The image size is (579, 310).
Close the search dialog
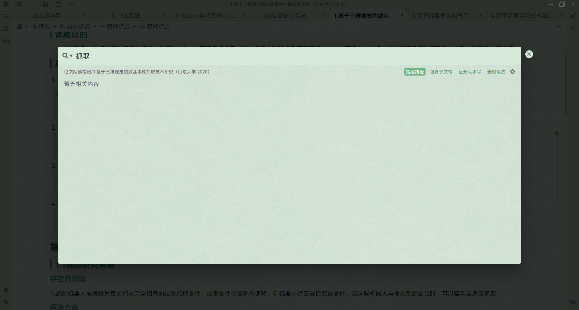(529, 54)
